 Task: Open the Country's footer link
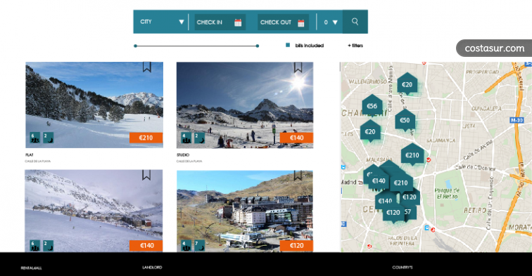(402, 267)
